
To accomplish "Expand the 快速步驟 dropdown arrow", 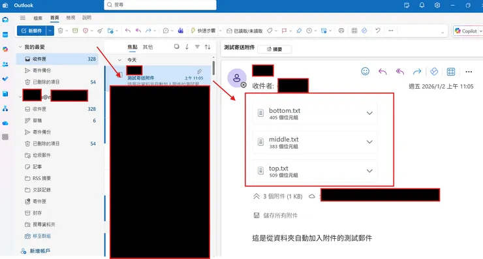I will [220, 31].
